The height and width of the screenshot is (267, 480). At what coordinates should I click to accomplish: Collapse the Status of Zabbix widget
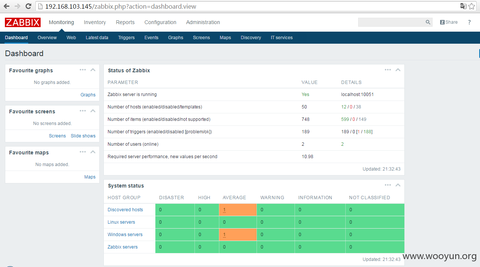pos(398,70)
